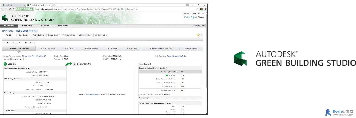Image resolution: width=356 pixels, height=118 pixels.
Task: Click the browser address bar URL
Action: (x=86, y=9)
